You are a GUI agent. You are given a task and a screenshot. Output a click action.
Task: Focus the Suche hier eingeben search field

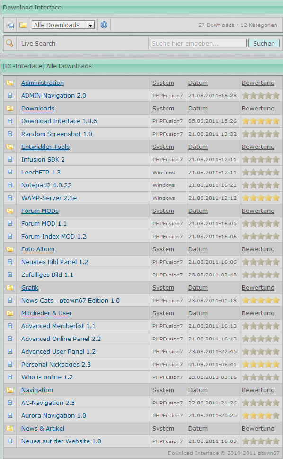(x=199, y=43)
